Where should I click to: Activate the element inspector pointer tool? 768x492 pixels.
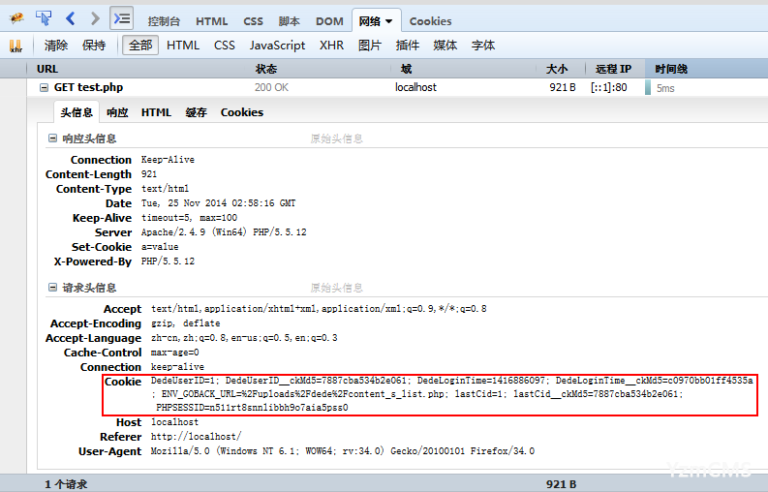pyautogui.click(x=44, y=18)
